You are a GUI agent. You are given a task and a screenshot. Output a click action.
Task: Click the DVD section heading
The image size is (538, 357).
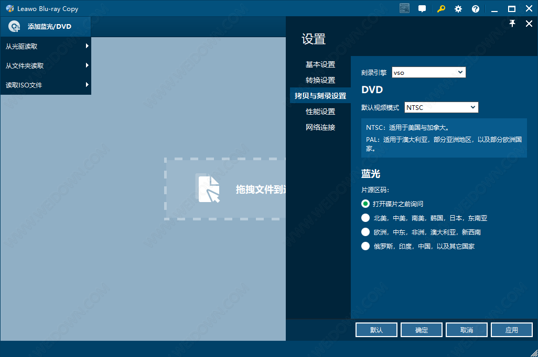[372, 90]
